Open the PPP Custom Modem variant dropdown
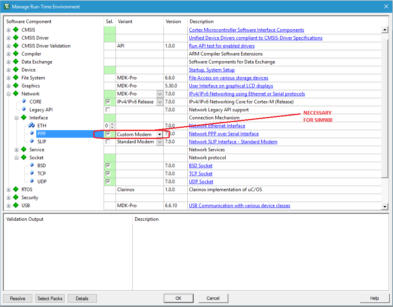This screenshot has width=393, height=307. click(159, 134)
